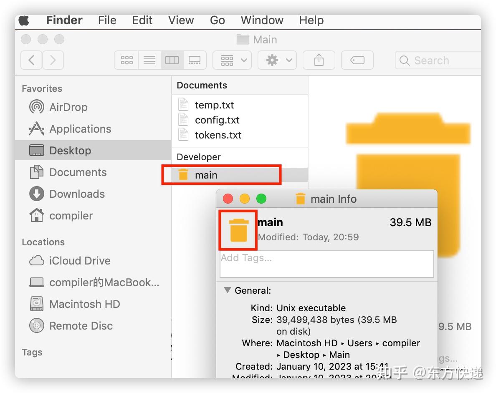Click the Developer group header
Viewport: 496px width, 393px height.
click(199, 157)
